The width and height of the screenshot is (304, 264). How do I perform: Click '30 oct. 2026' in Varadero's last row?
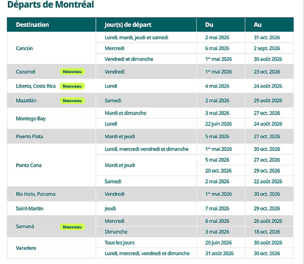tap(267, 253)
